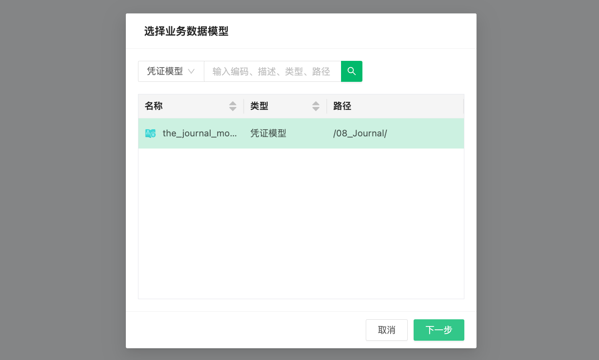This screenshot has height=360, width=599.
Task: Click the 凭证模型 type cell in the row
Action: 268,133
